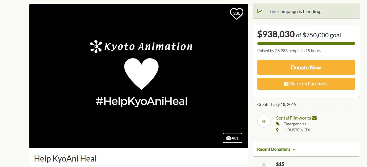Viewport: 367px width, 167px height.
Task: Click the heart icon showing 28k likes
Action: point(236,13)
